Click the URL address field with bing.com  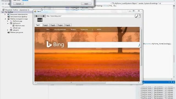[90, 16]
